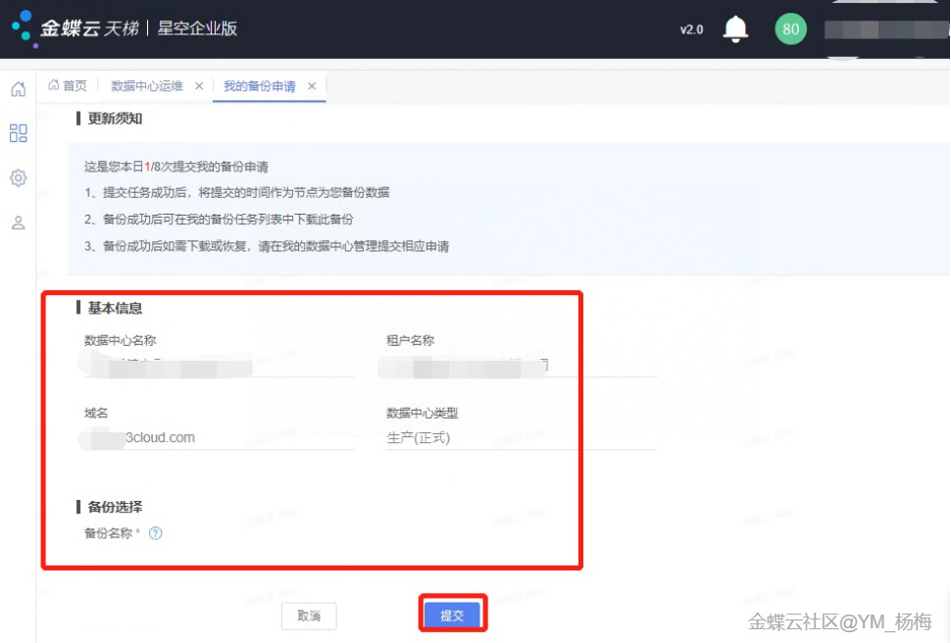The width and height of the screenshot is (951, 643).
Task: Close the 我的备份申请 tab
Action: (312, 86)
